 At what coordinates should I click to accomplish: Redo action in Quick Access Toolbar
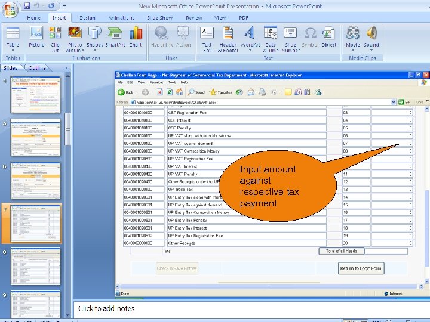[x=51, y=6]
